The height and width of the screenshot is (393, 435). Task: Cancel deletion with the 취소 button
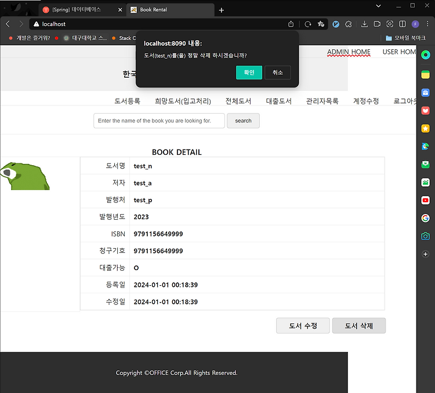coord(277,72)
